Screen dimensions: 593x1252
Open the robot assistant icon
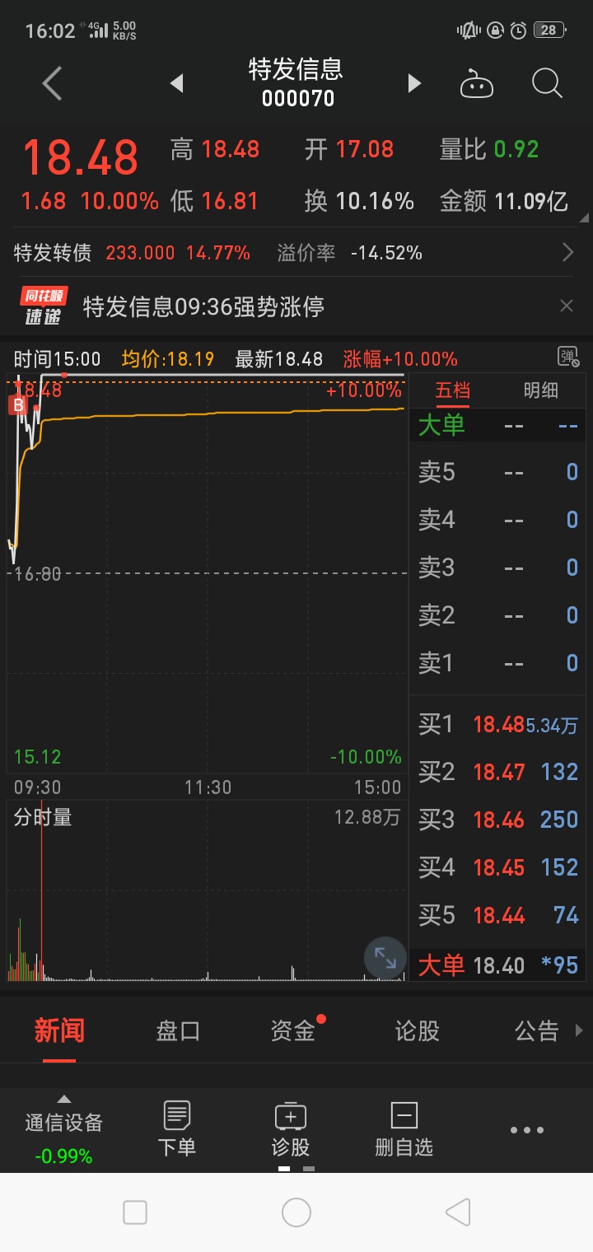[476, 84]
